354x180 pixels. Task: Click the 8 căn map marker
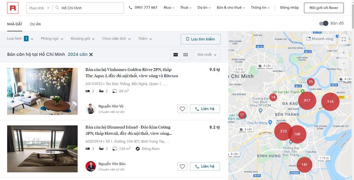[234, 154]
